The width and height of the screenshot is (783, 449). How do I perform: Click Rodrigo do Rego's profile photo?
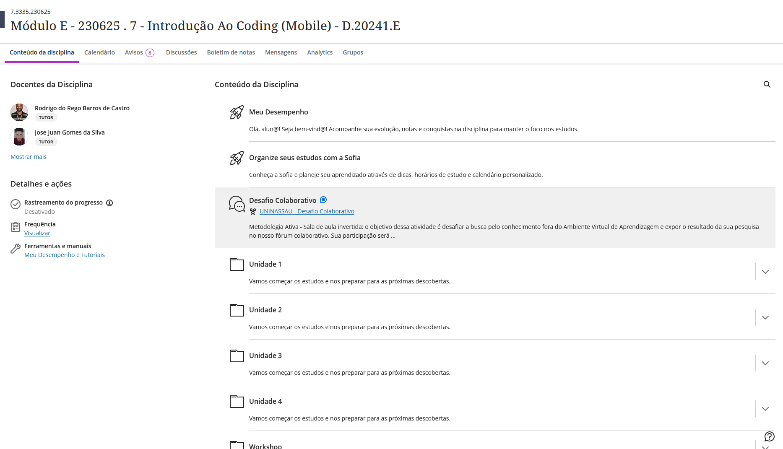(19, 112)
